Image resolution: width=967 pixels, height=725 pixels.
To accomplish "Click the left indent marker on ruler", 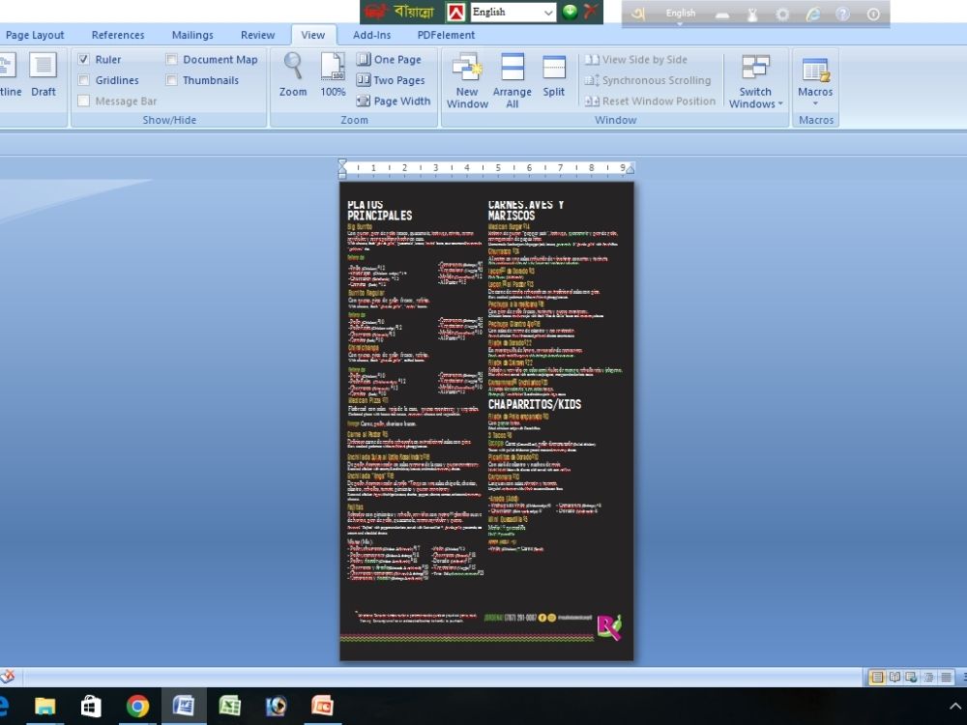I will [x=343, y=168].
